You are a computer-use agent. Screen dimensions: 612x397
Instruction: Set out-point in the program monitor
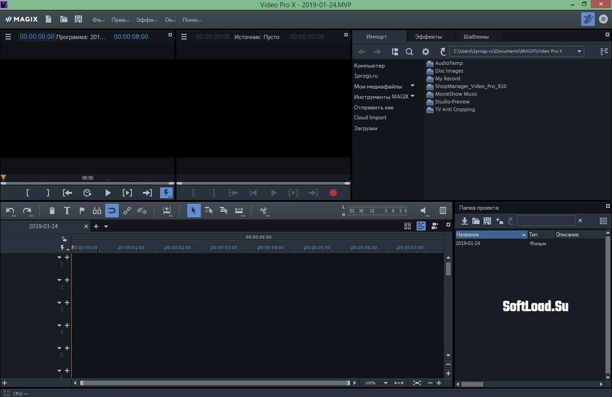[x=48, y=193]
